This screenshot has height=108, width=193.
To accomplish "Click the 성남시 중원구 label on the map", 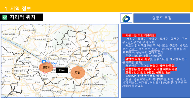I will pyautogui.click(x=100, y=85).
